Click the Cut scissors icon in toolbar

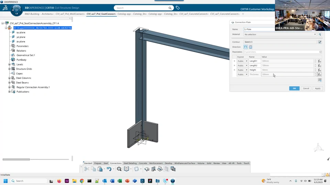point(87,169)
